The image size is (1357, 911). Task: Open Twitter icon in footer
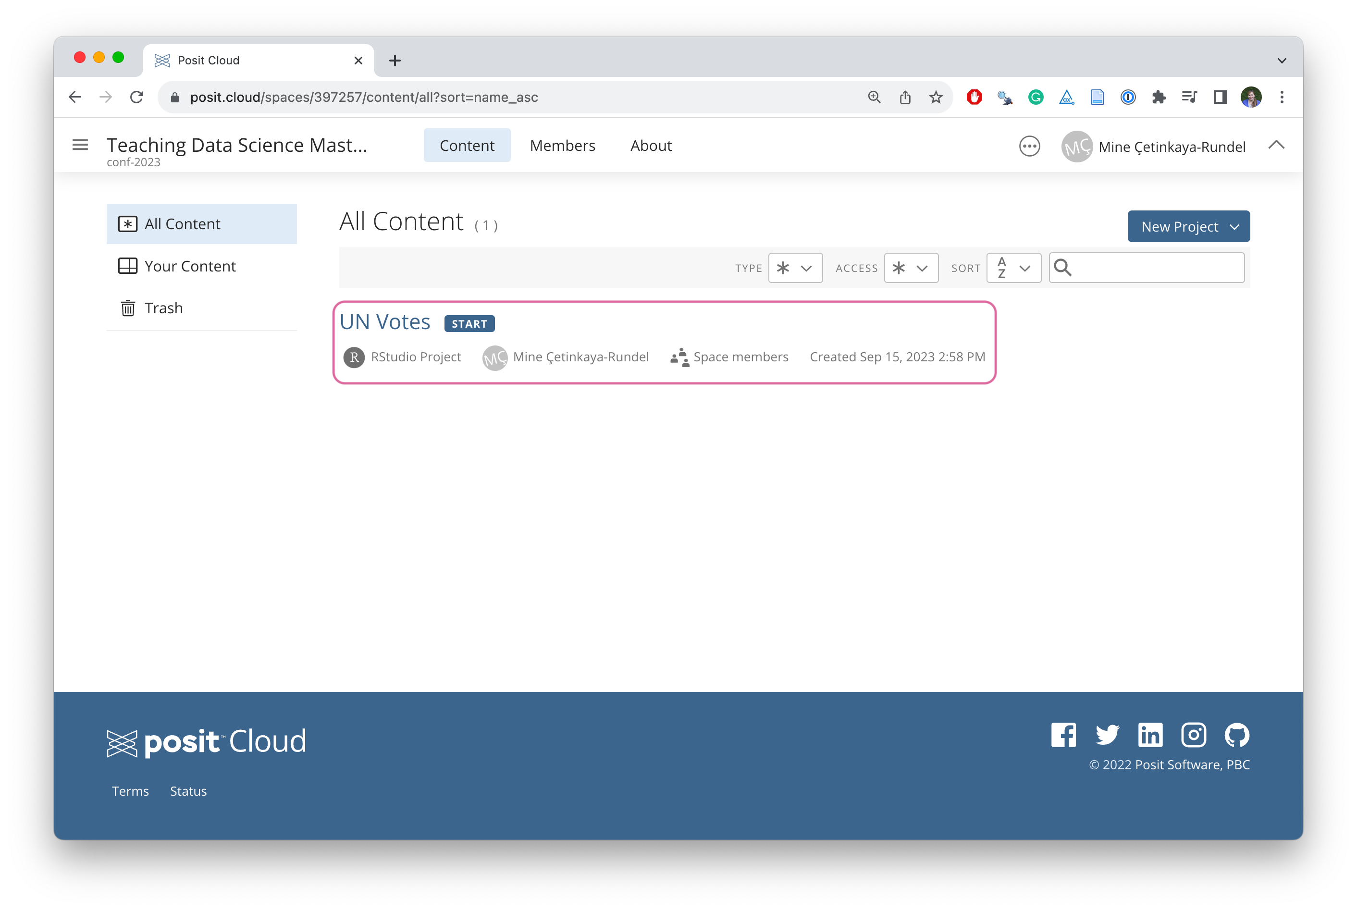coord(1107,735)
